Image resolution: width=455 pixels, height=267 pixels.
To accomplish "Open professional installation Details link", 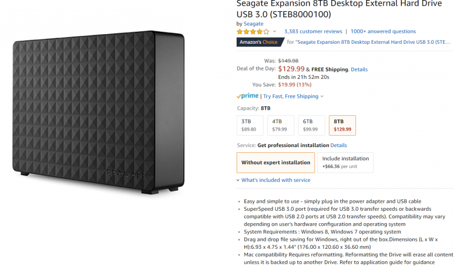I will 338,145.
